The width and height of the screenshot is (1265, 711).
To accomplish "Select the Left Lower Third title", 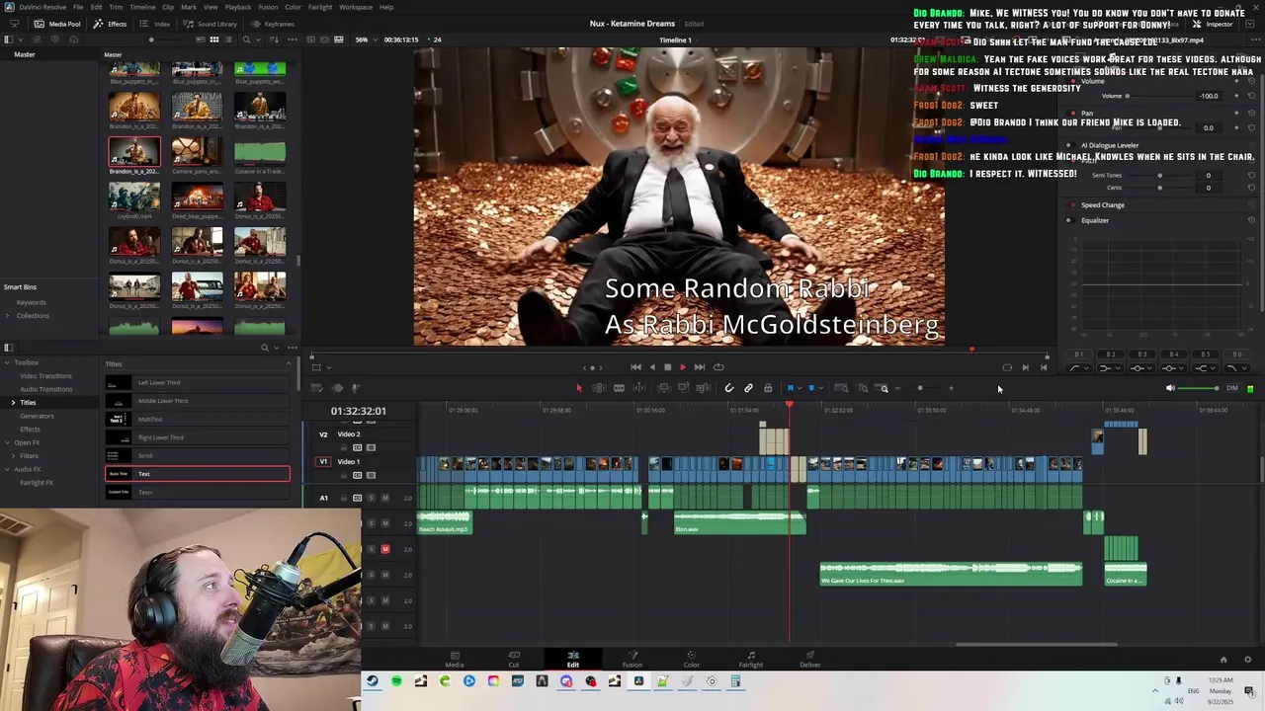I will (198, 383).
